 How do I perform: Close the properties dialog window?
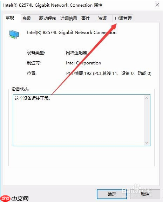157,5
